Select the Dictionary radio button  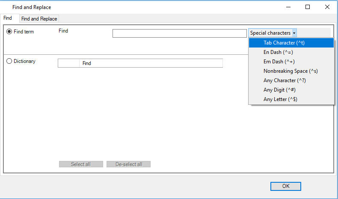9,61
